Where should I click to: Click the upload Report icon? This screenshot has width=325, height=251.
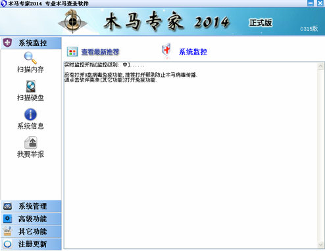tap(30, 143)
